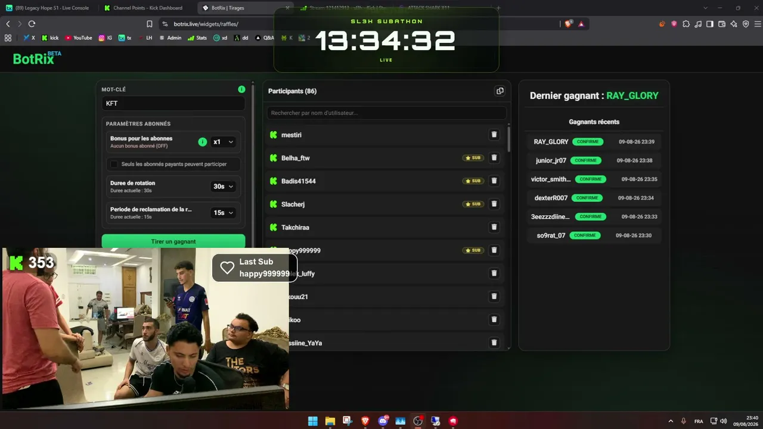Open the apps grid icon on the bookmarks bar
763x429 pixels.
pos(8,38)
